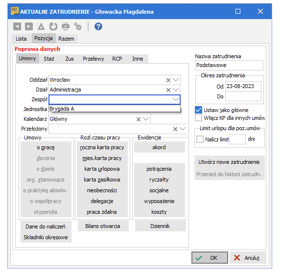Open the 'o pracę' contracts button

(46, 147)
